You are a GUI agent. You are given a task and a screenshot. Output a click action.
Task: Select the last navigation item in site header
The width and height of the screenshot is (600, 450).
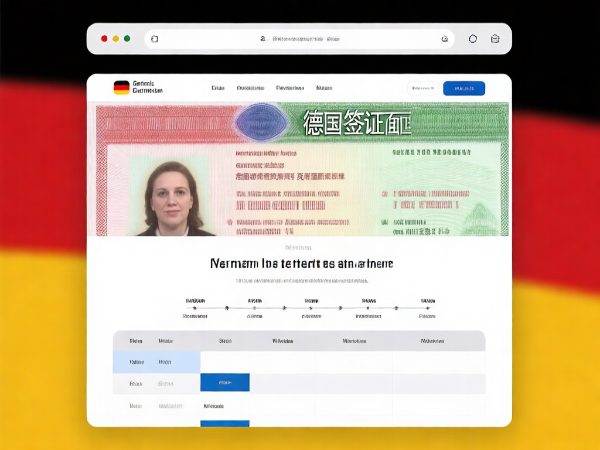324,88
